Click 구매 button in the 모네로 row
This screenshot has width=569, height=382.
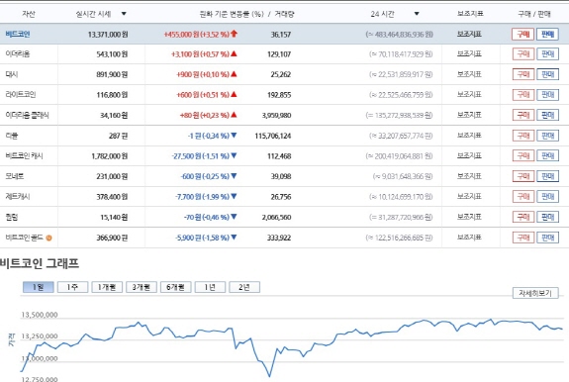(x=522, y=176)
